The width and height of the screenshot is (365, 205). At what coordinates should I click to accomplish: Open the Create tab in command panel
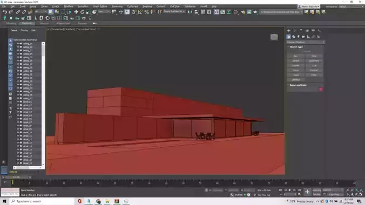coord(289,31)
